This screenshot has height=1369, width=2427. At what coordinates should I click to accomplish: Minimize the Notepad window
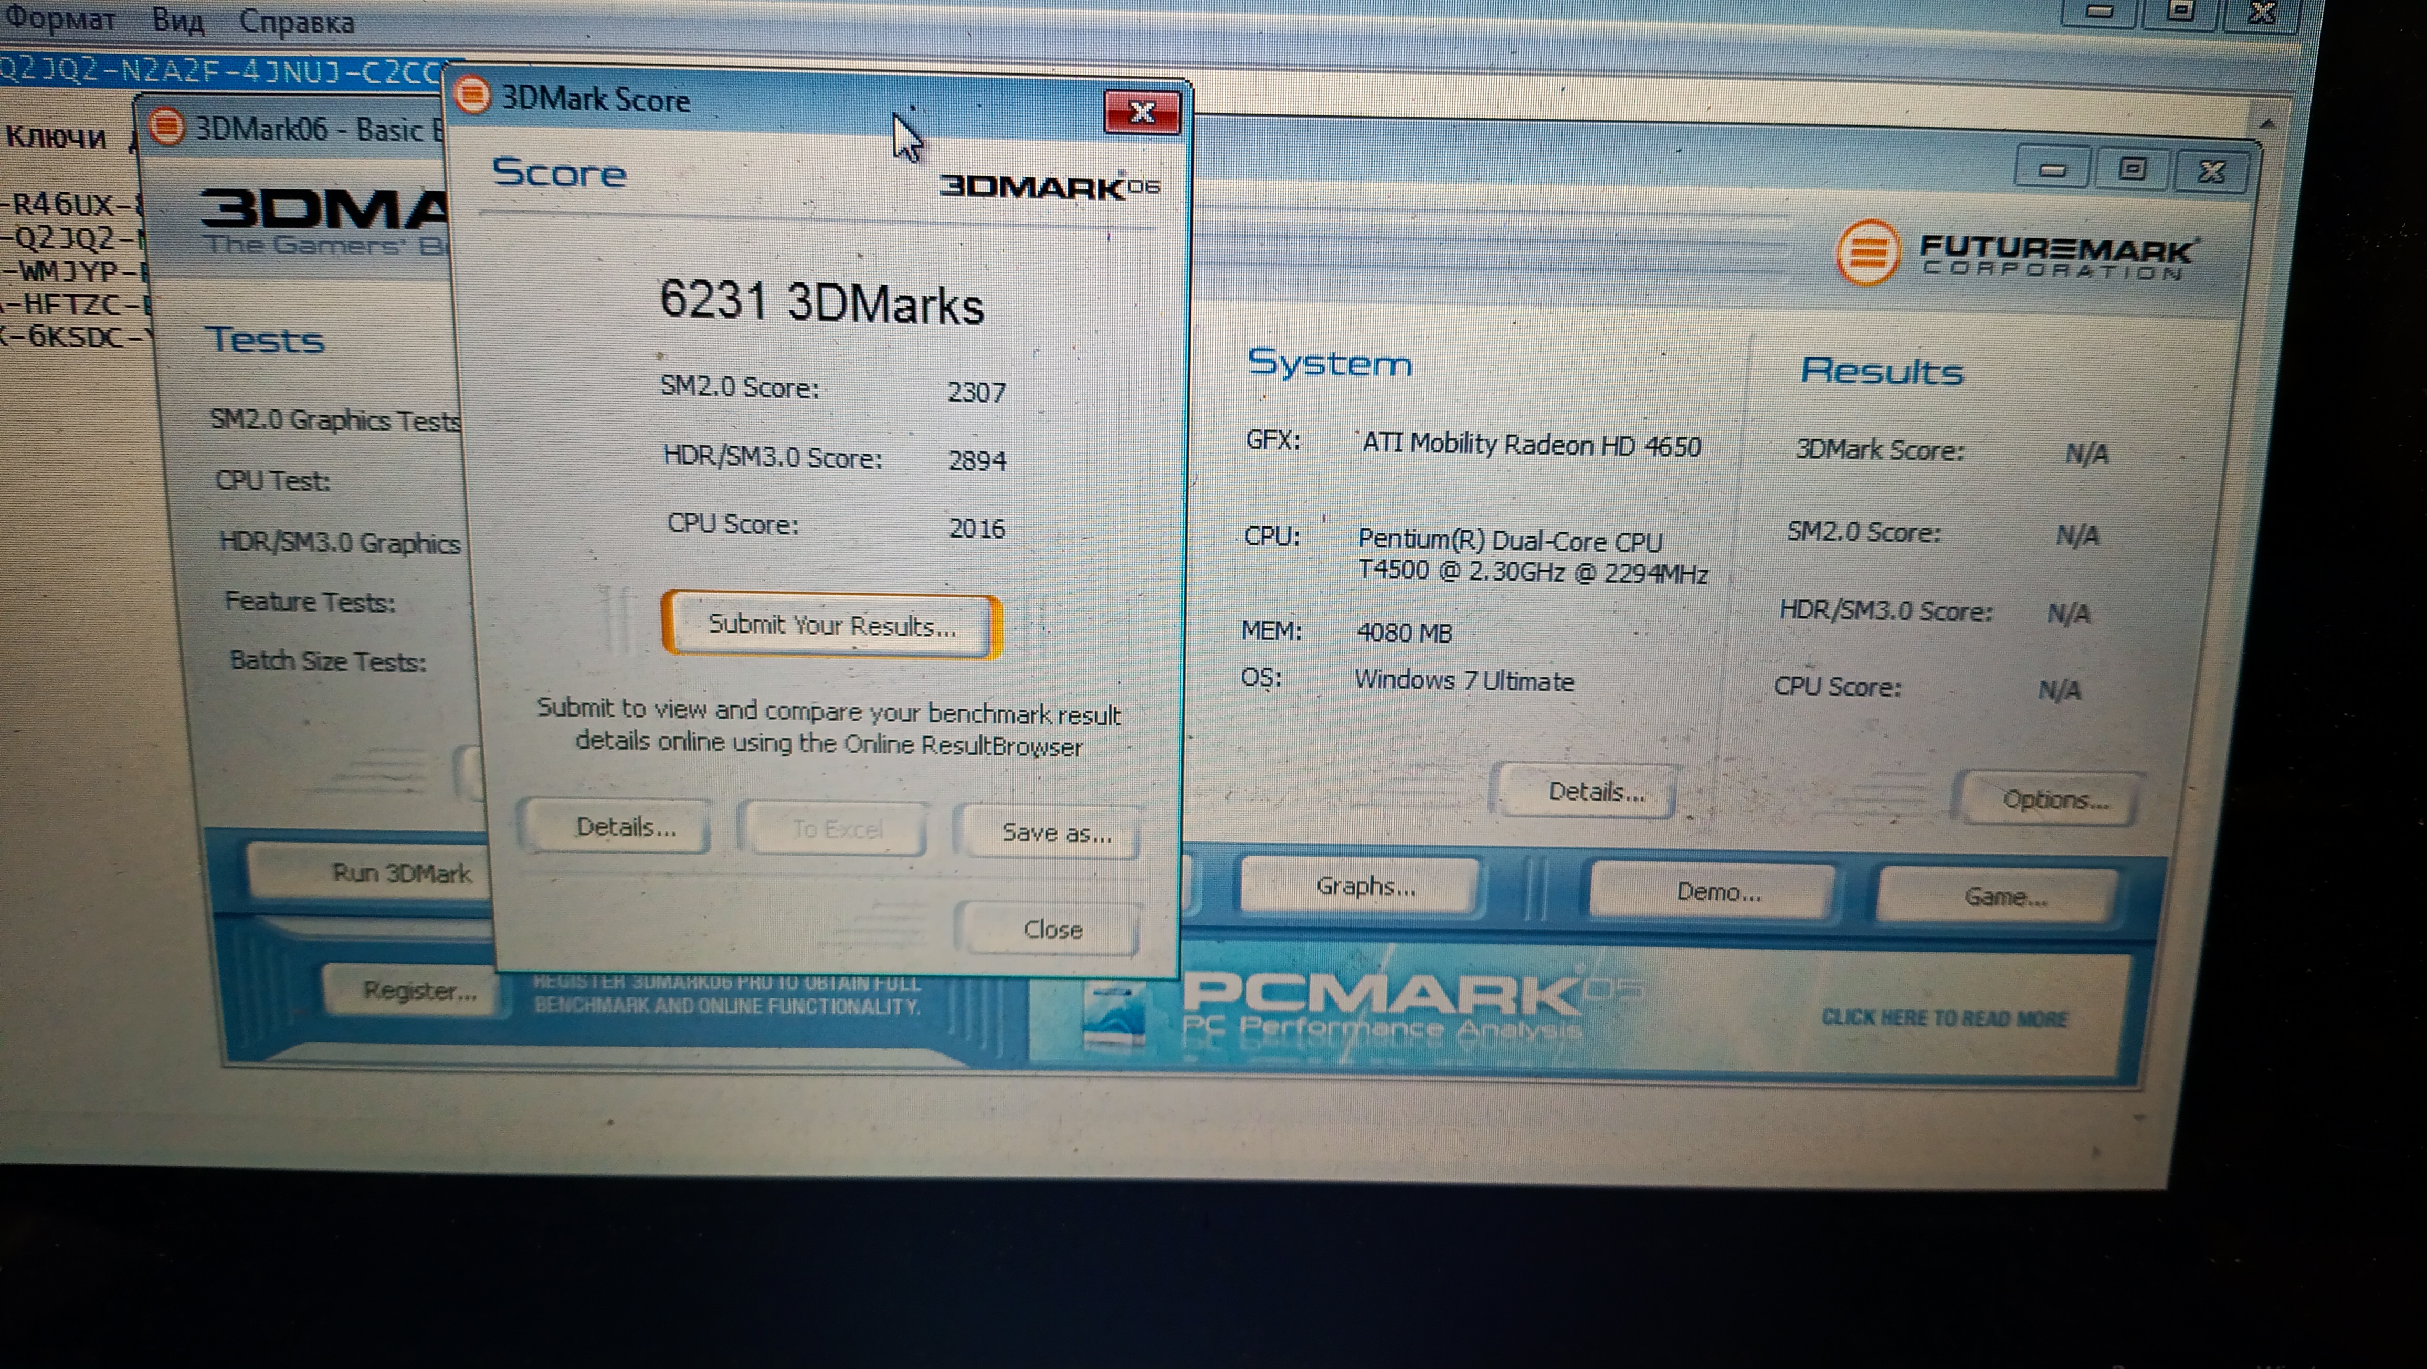click(2098, 12)
